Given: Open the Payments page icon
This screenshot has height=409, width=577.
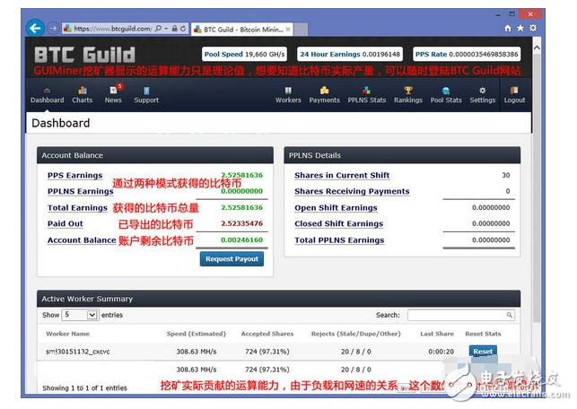Looking at the screenshot, I should 324,93.
